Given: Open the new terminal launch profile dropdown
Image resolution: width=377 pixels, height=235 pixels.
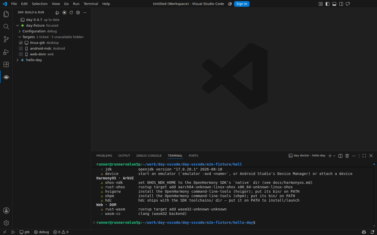Looking at the screenshot, I should 334,156.
